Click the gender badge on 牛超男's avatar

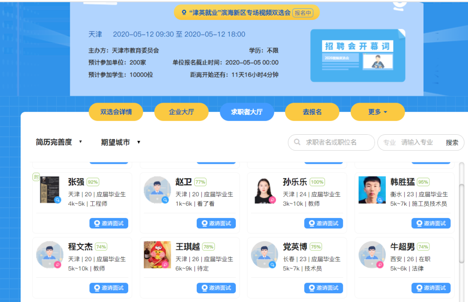click(x=380, y=264)
